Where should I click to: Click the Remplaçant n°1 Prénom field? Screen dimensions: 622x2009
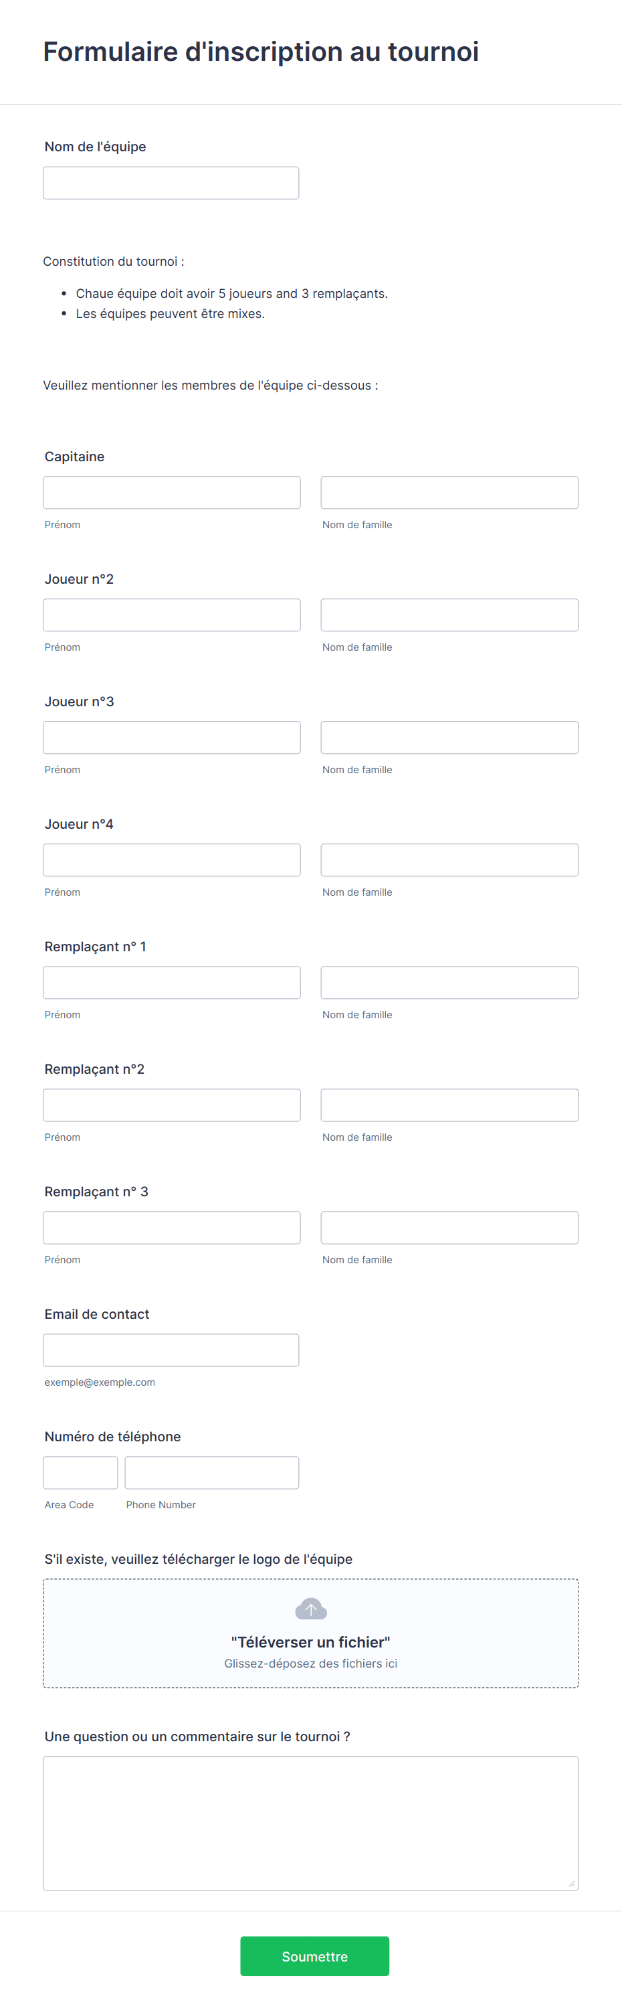[171, 982]
